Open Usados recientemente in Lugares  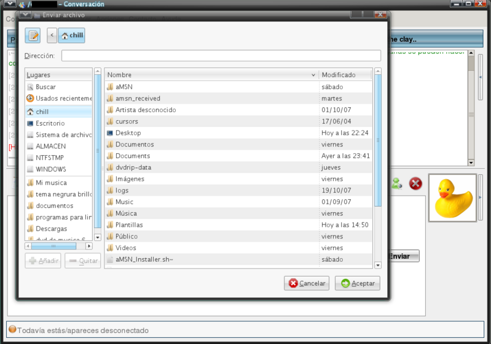click(x=58, y=99)
